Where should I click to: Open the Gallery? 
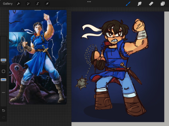[x=8, y=4]
